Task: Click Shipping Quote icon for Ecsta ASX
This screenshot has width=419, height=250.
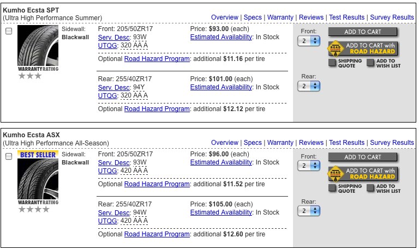Action: tap(332, 188)
